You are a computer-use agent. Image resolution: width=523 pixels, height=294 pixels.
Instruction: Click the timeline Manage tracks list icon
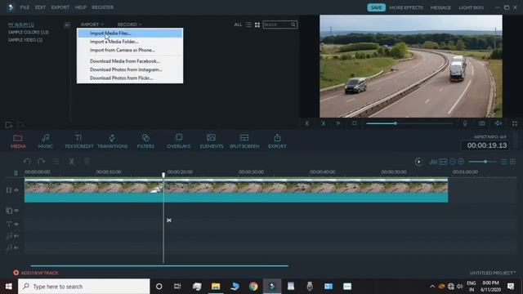503,162
